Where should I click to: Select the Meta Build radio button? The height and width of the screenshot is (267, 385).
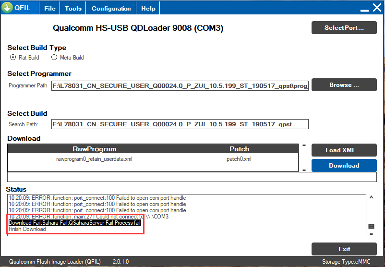(54, 57)
